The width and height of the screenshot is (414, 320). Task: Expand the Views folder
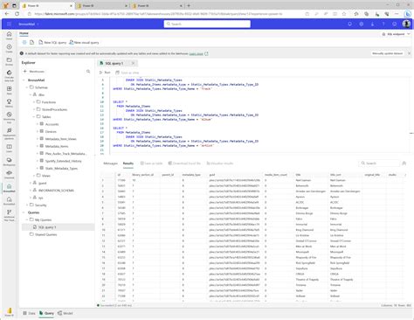click(x=34, y=176)
